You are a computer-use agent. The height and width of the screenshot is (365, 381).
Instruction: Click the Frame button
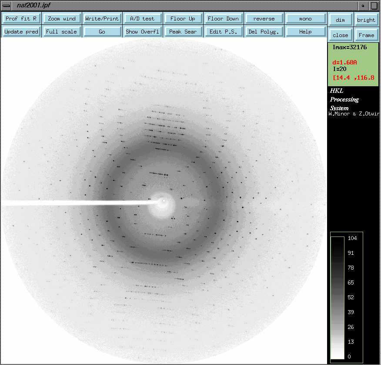pos(366,35)
